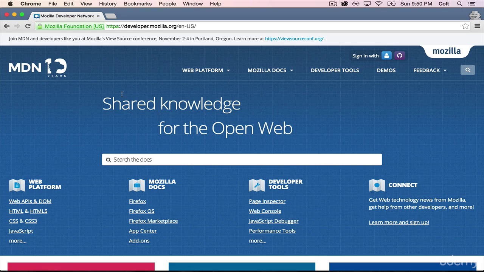Sign in with GitHub icon

coord(400,56)
